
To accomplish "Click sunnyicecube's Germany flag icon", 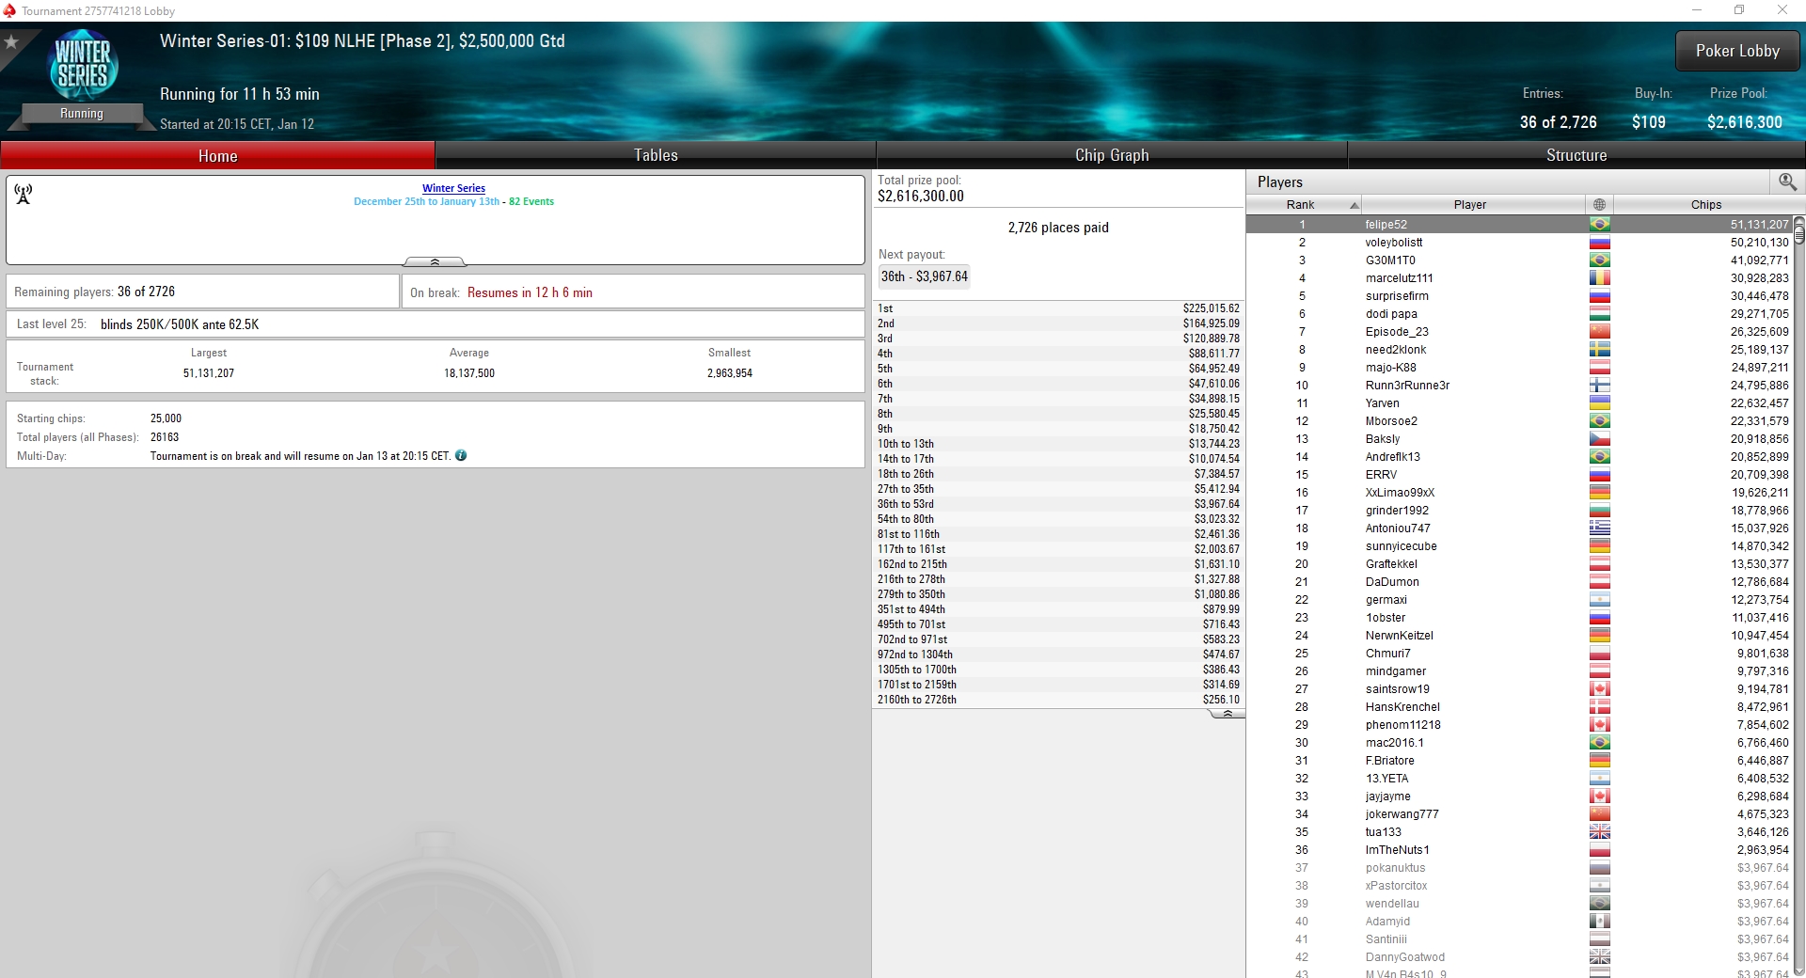I will [x=1599, y=546].
